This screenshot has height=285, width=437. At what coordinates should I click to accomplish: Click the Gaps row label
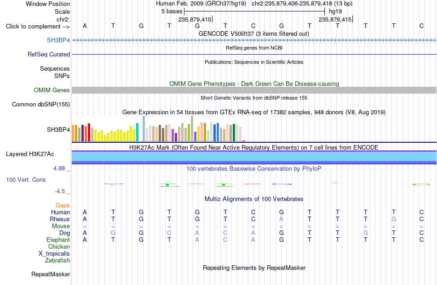click(x=63, y=205)
